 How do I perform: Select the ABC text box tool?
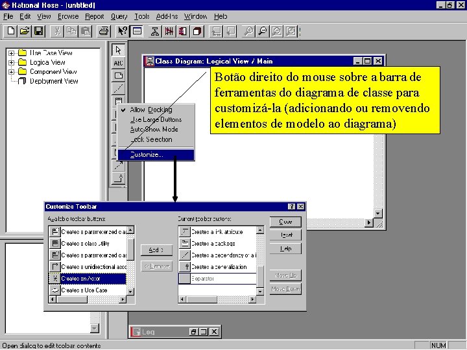tap(118, 63)
